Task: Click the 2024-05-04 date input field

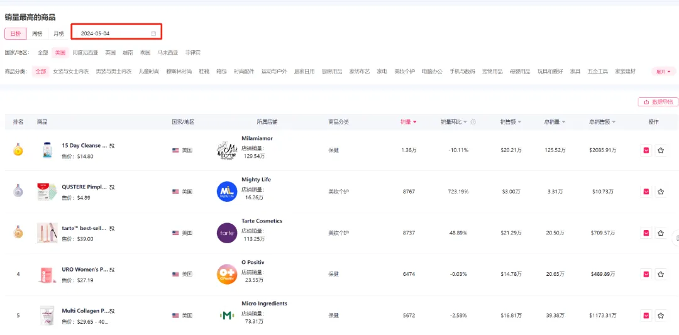Action: click(113, 33)
